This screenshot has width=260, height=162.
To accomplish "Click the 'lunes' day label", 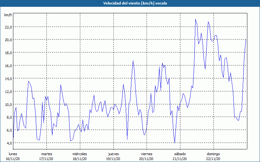I will point(13,154).
